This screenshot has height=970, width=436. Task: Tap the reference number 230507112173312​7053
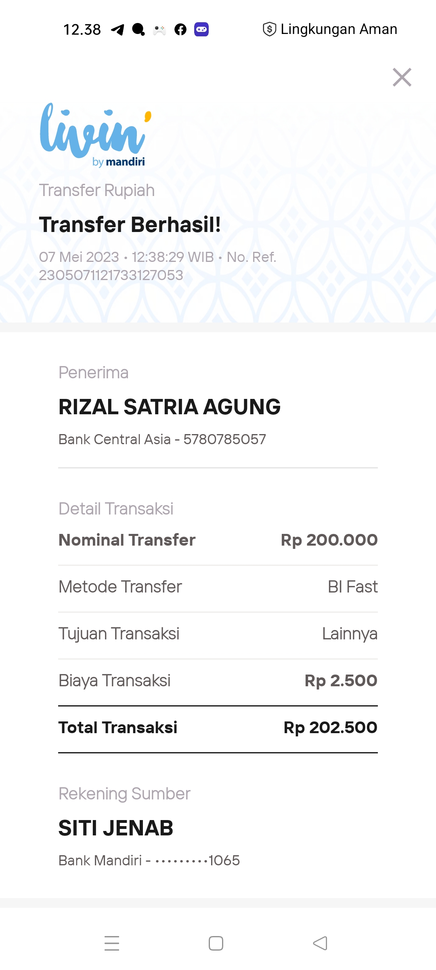111,275
